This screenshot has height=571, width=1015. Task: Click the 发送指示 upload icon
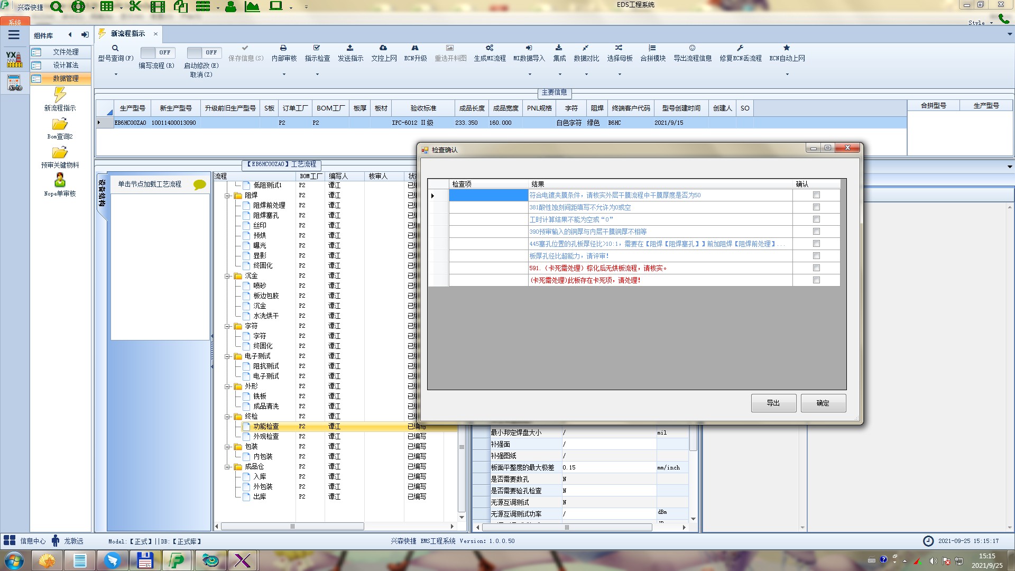[x=350, y=48]
